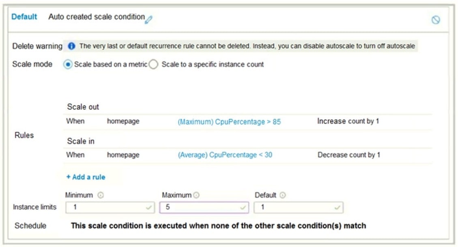Click the validation checkmark in the Minimum field
Screen dimensions: 458x247
148,207
